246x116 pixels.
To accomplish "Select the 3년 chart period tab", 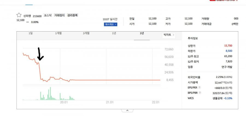I will click(142, 33).
